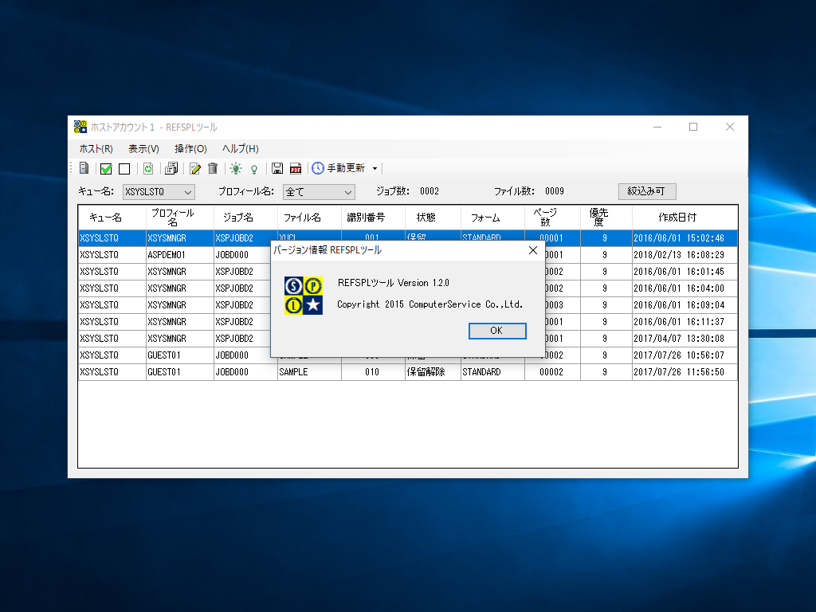816x612 pixels.
Task: Open the ホスト(R) menu
Action: (96, 149)
